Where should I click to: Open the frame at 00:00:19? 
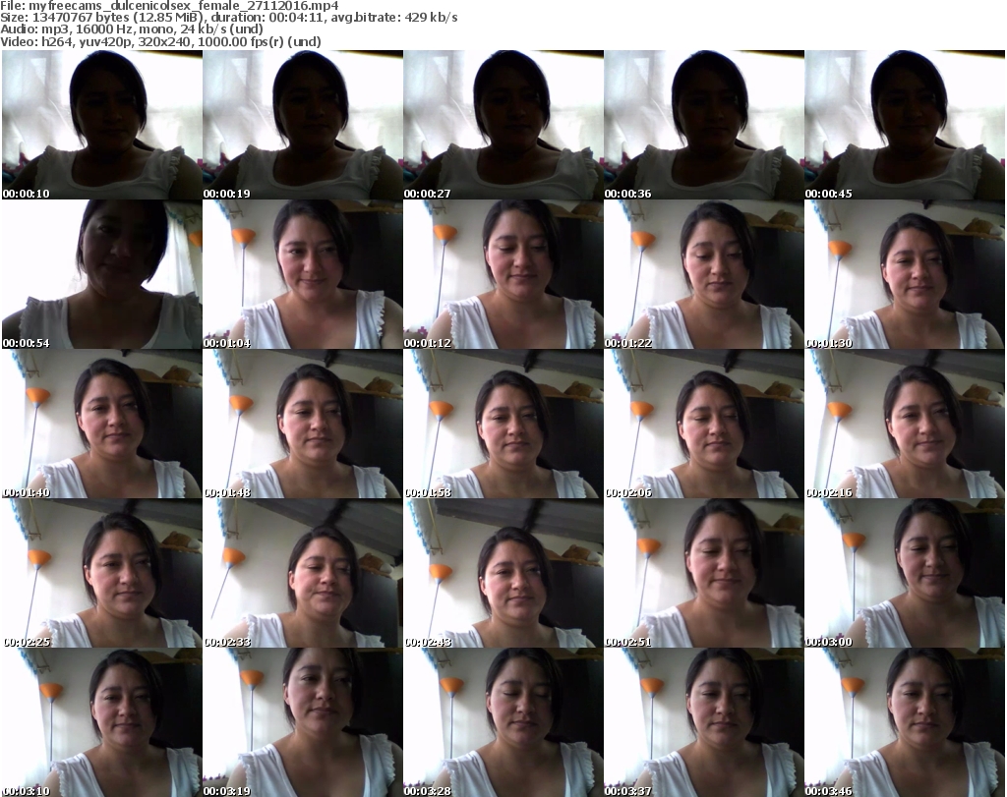[302, 125]
